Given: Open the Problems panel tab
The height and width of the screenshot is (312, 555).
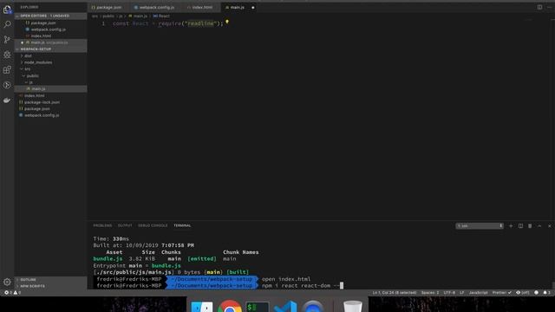Looking at the screenshot, I should coord(102,225).
